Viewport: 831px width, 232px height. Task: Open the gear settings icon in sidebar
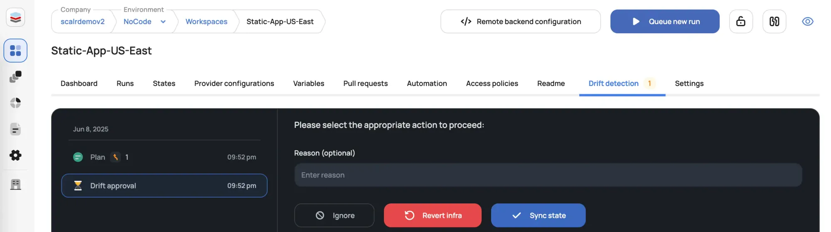[15, 155]
